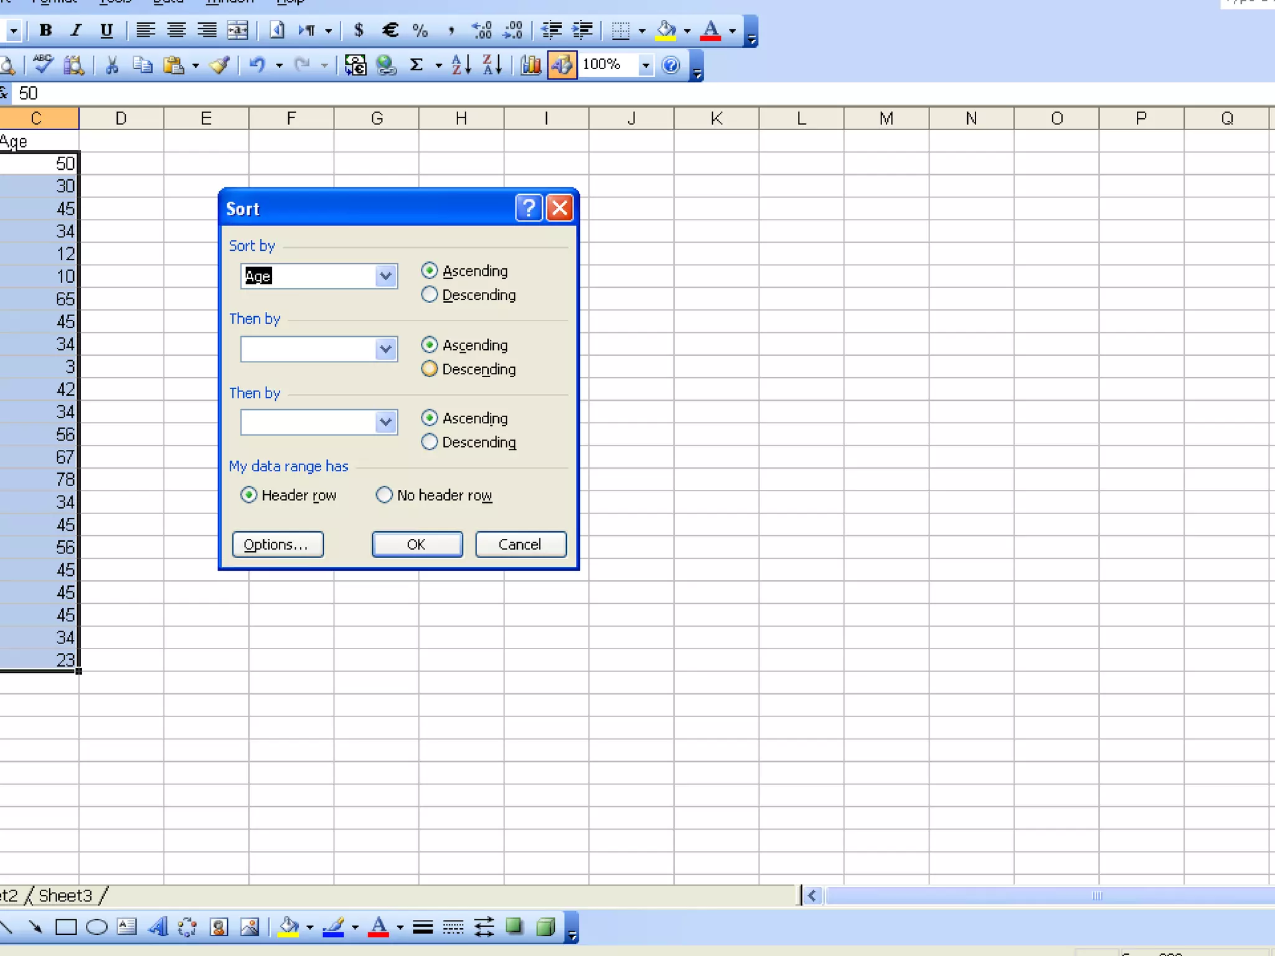The width and height of the screenshot is (1275, 956).
Task: Open the Sort by Age dropdown
Action: pos(386,276)
